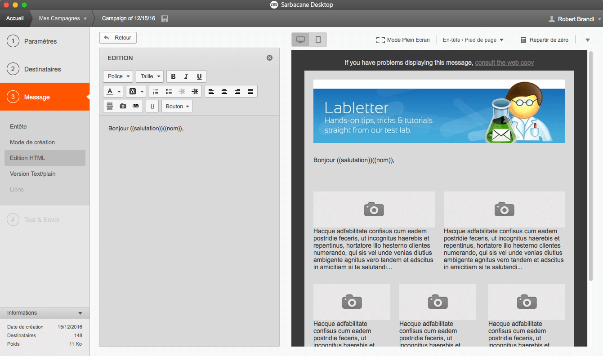The height and width of the screenshot is (356, 603).
Task: Insert an image with the camera icon
Action: pyautogui.click(x=123, y=106)
